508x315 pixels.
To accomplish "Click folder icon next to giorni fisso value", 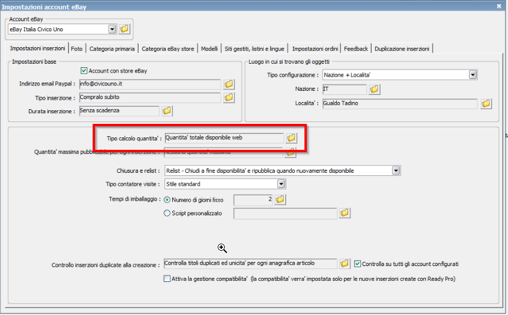I will point(280,199).
